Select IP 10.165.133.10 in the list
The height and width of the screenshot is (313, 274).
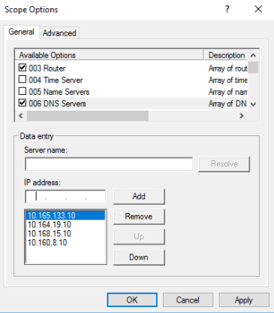click(x=65, y=215)
